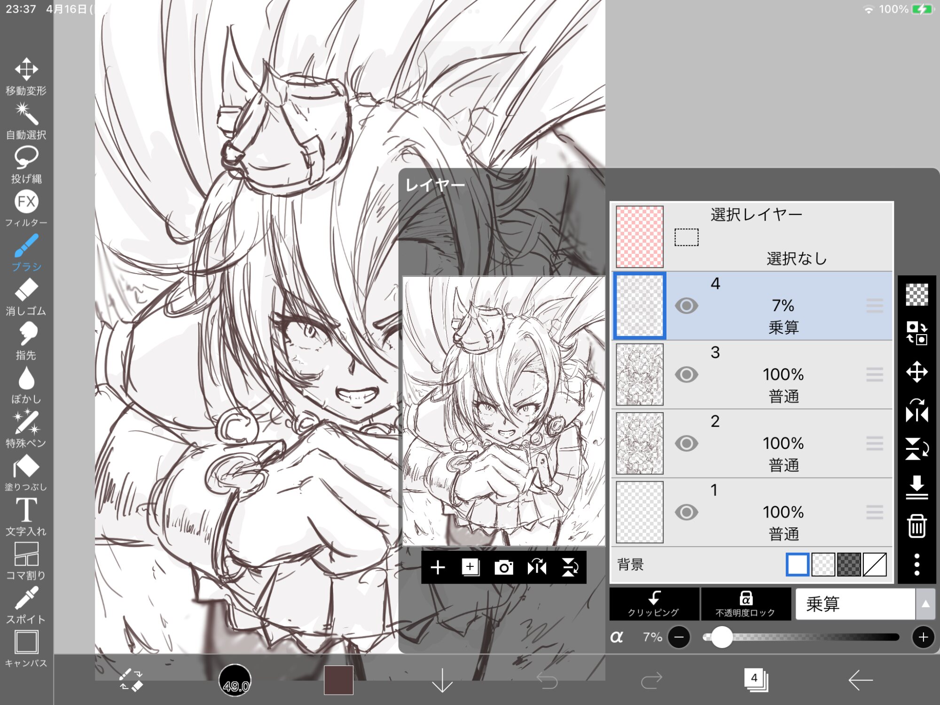Image resolution: width=940 pixels, height=705 pixels.
Task: Open the キャンバス canvas tool
Action: [x=26, y=649]
